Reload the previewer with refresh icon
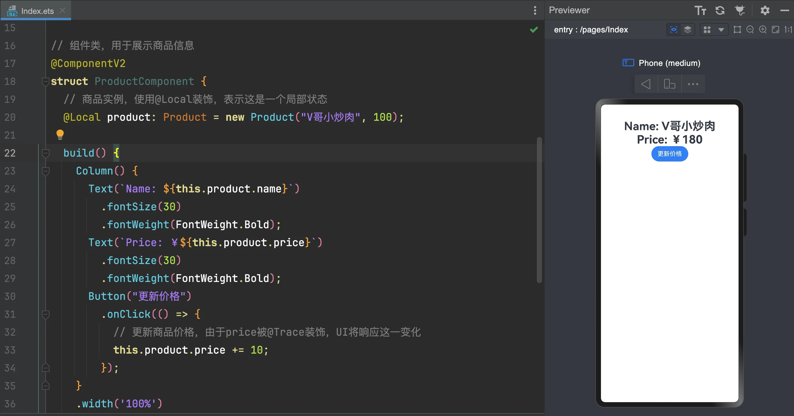794x416 pixels. point(720,10)
